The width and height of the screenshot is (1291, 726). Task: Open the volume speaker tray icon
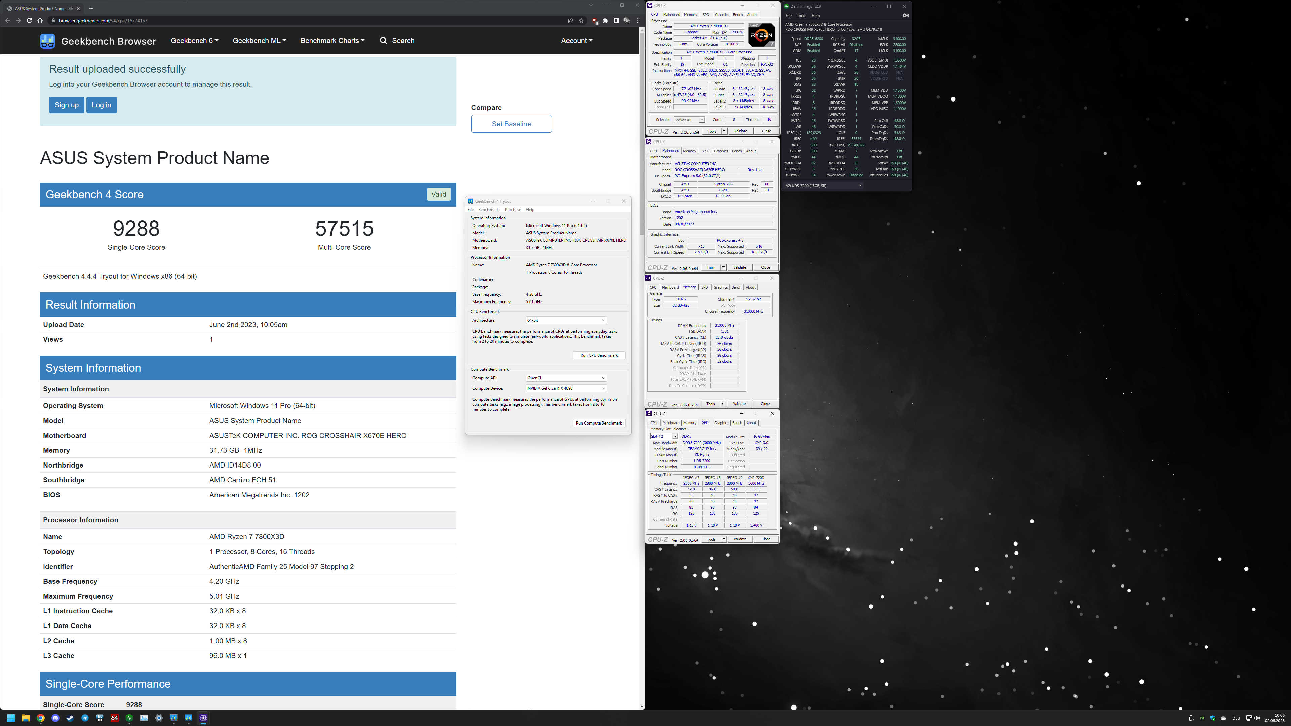pyautogui.click(x=1257, y=718)
